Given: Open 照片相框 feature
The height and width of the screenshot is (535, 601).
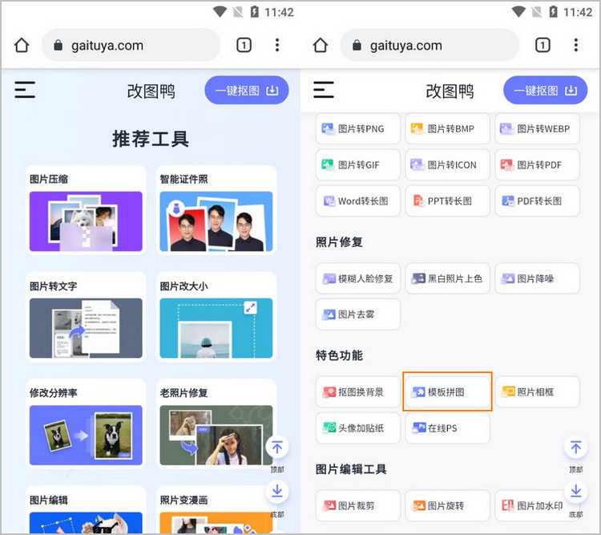Looking at the screenshot, I should (x=538, y=392).
